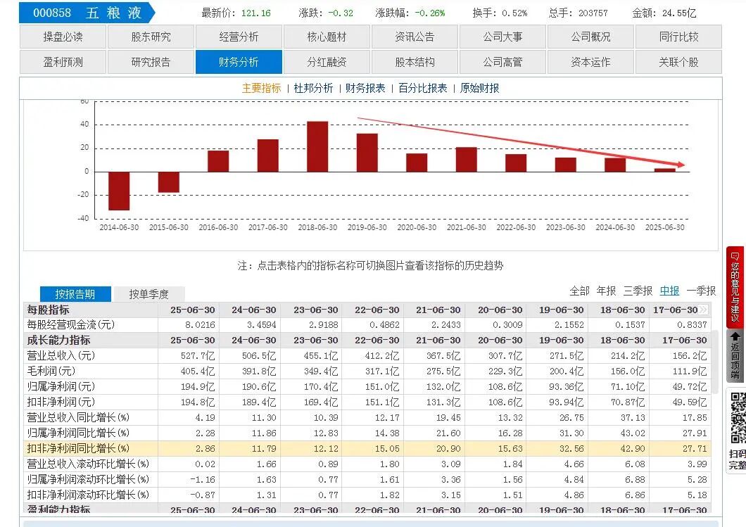Click the 营业总收入滚动环比增长(%) indicator name

(88, 464)
